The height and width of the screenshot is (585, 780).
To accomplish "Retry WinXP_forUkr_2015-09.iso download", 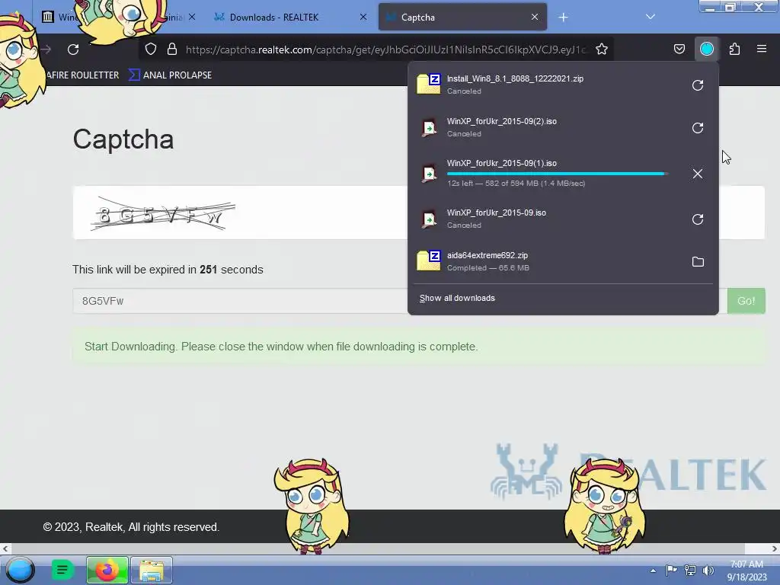I will click(698, 219).
